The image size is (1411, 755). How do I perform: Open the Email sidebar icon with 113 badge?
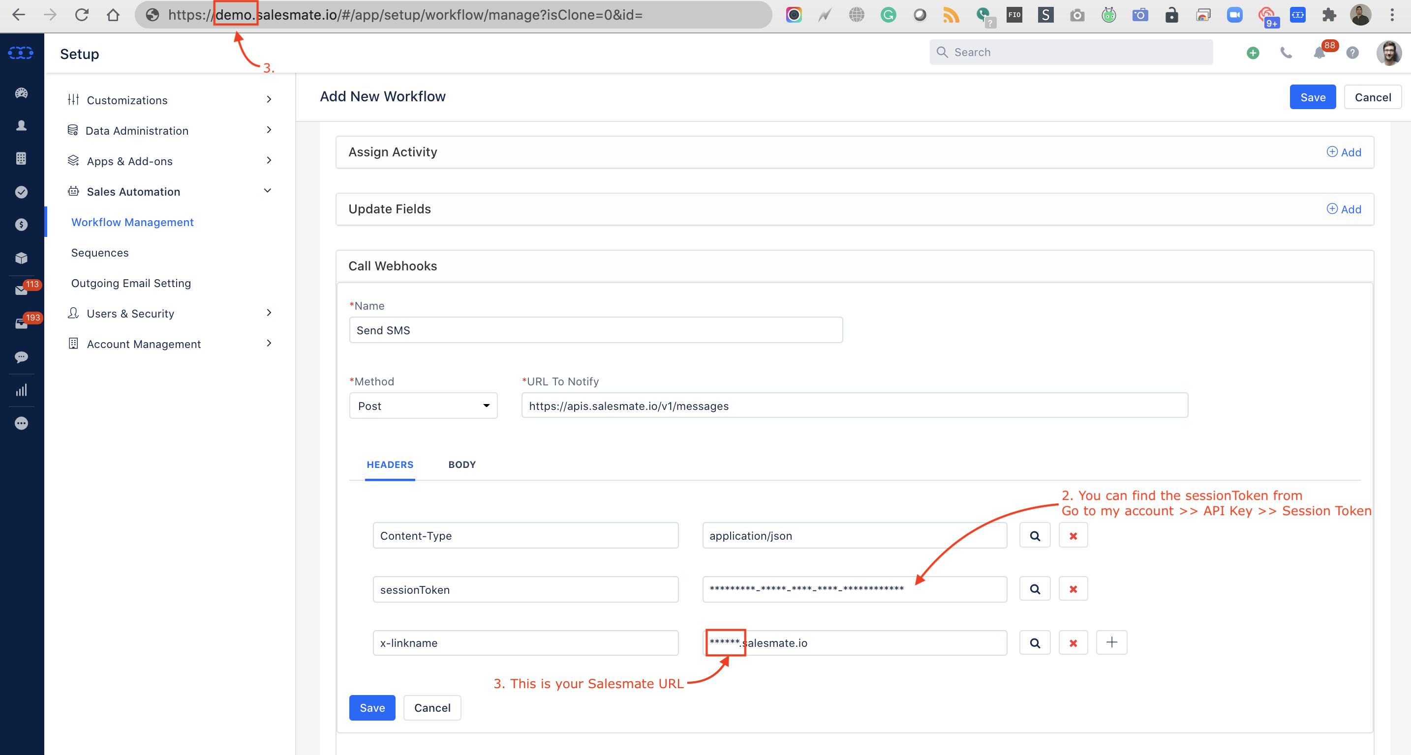point(21,290)
